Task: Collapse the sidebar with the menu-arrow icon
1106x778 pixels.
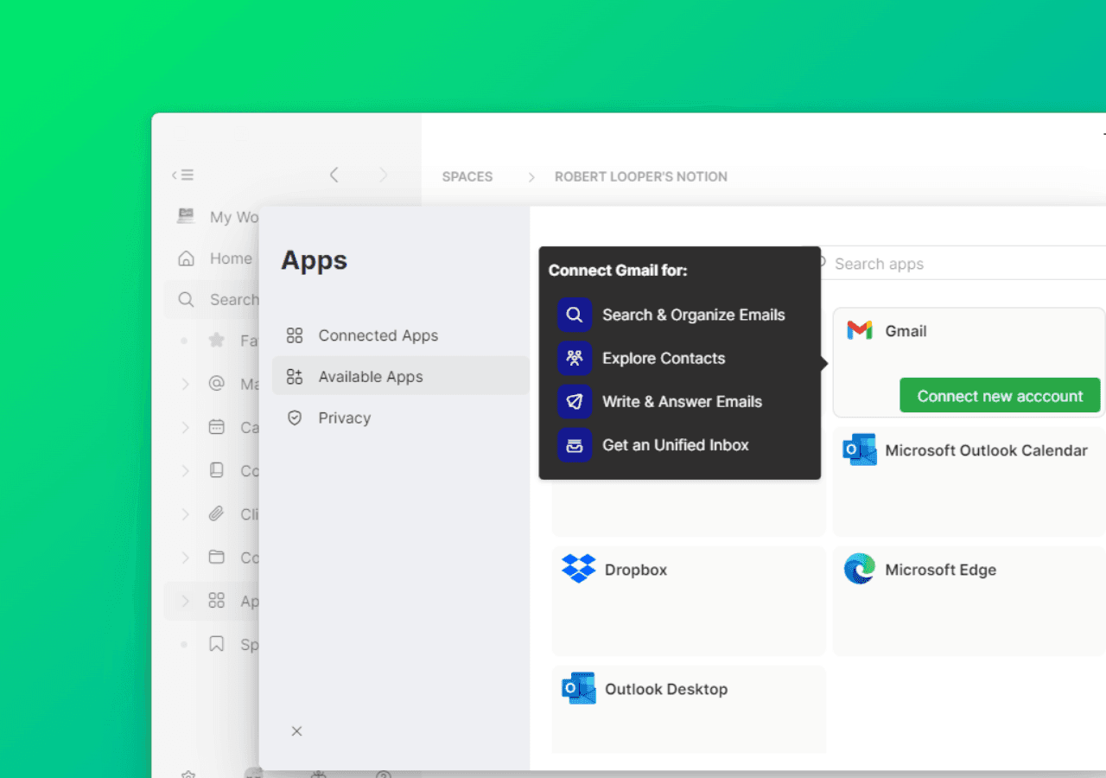Action: 182,175
